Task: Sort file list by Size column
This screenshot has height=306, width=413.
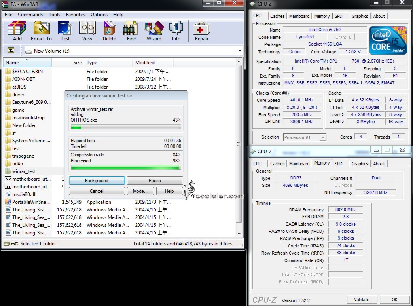Action: [68, 63]
